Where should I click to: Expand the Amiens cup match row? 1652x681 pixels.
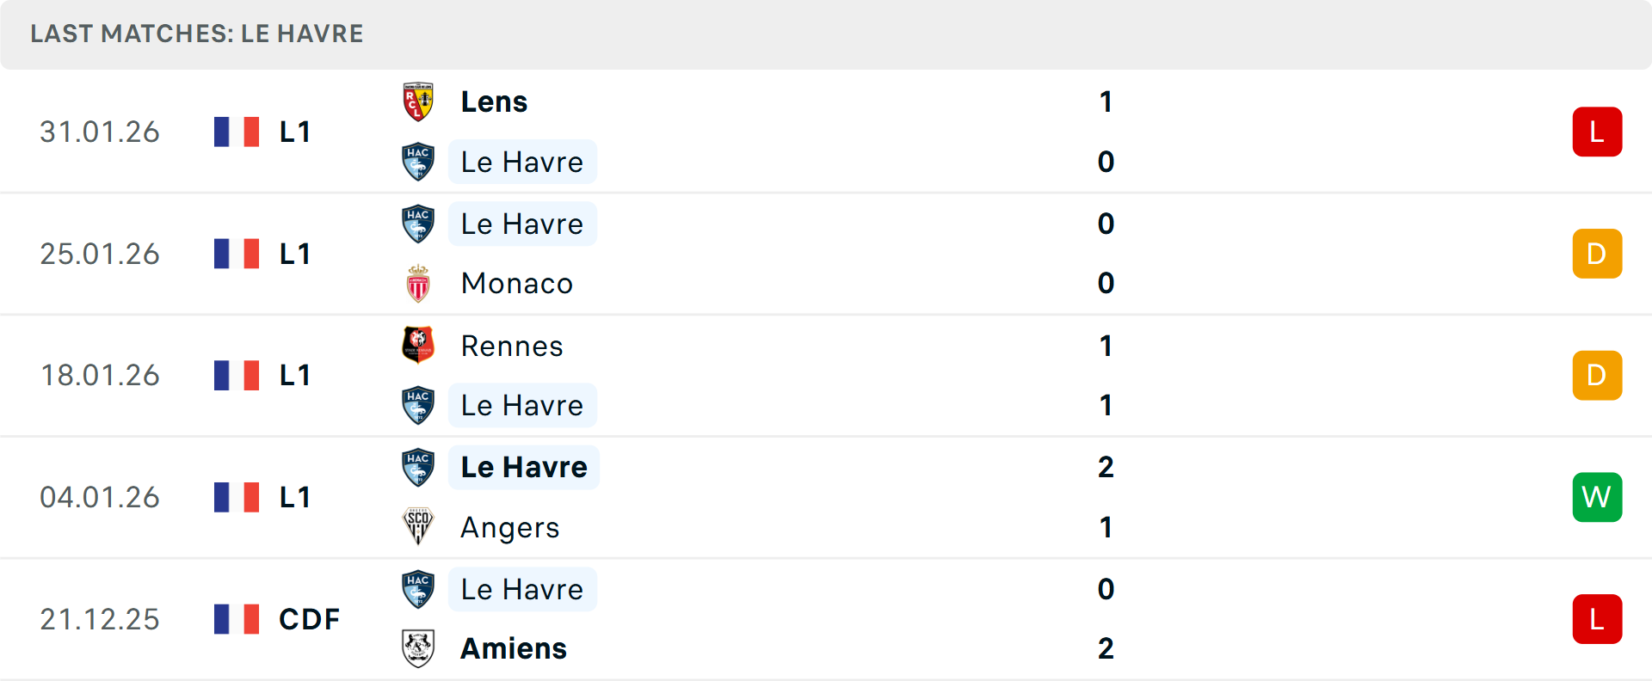point(826,619)
